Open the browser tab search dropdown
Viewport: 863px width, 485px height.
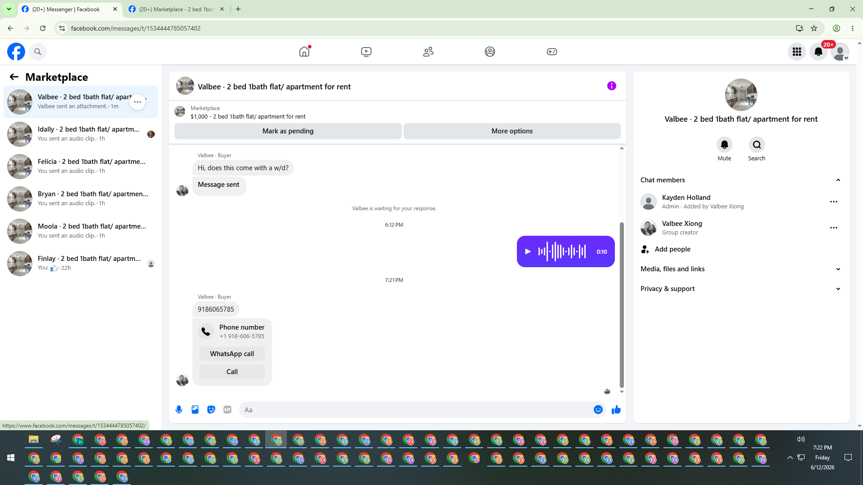(x=9, y=9)
